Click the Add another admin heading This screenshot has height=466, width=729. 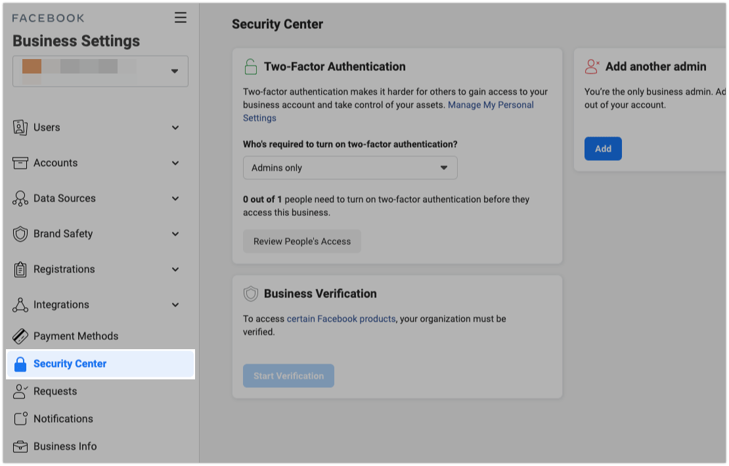click(x=655, y=66)
